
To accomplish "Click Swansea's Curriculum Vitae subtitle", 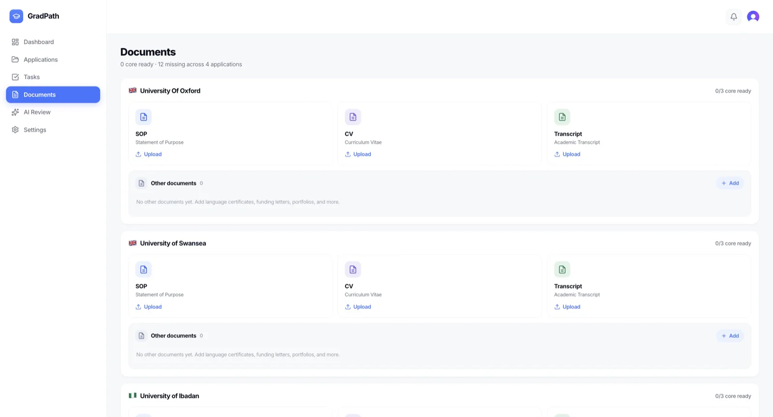I will tap(363, 295).
